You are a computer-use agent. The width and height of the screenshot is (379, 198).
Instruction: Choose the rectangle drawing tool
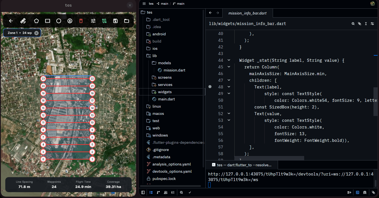tap(48, 21)
